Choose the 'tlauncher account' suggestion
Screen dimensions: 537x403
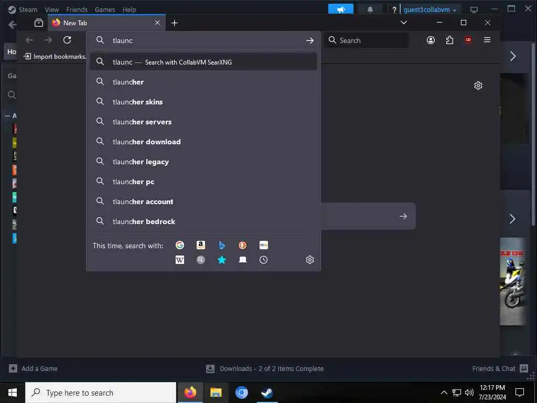203,201
